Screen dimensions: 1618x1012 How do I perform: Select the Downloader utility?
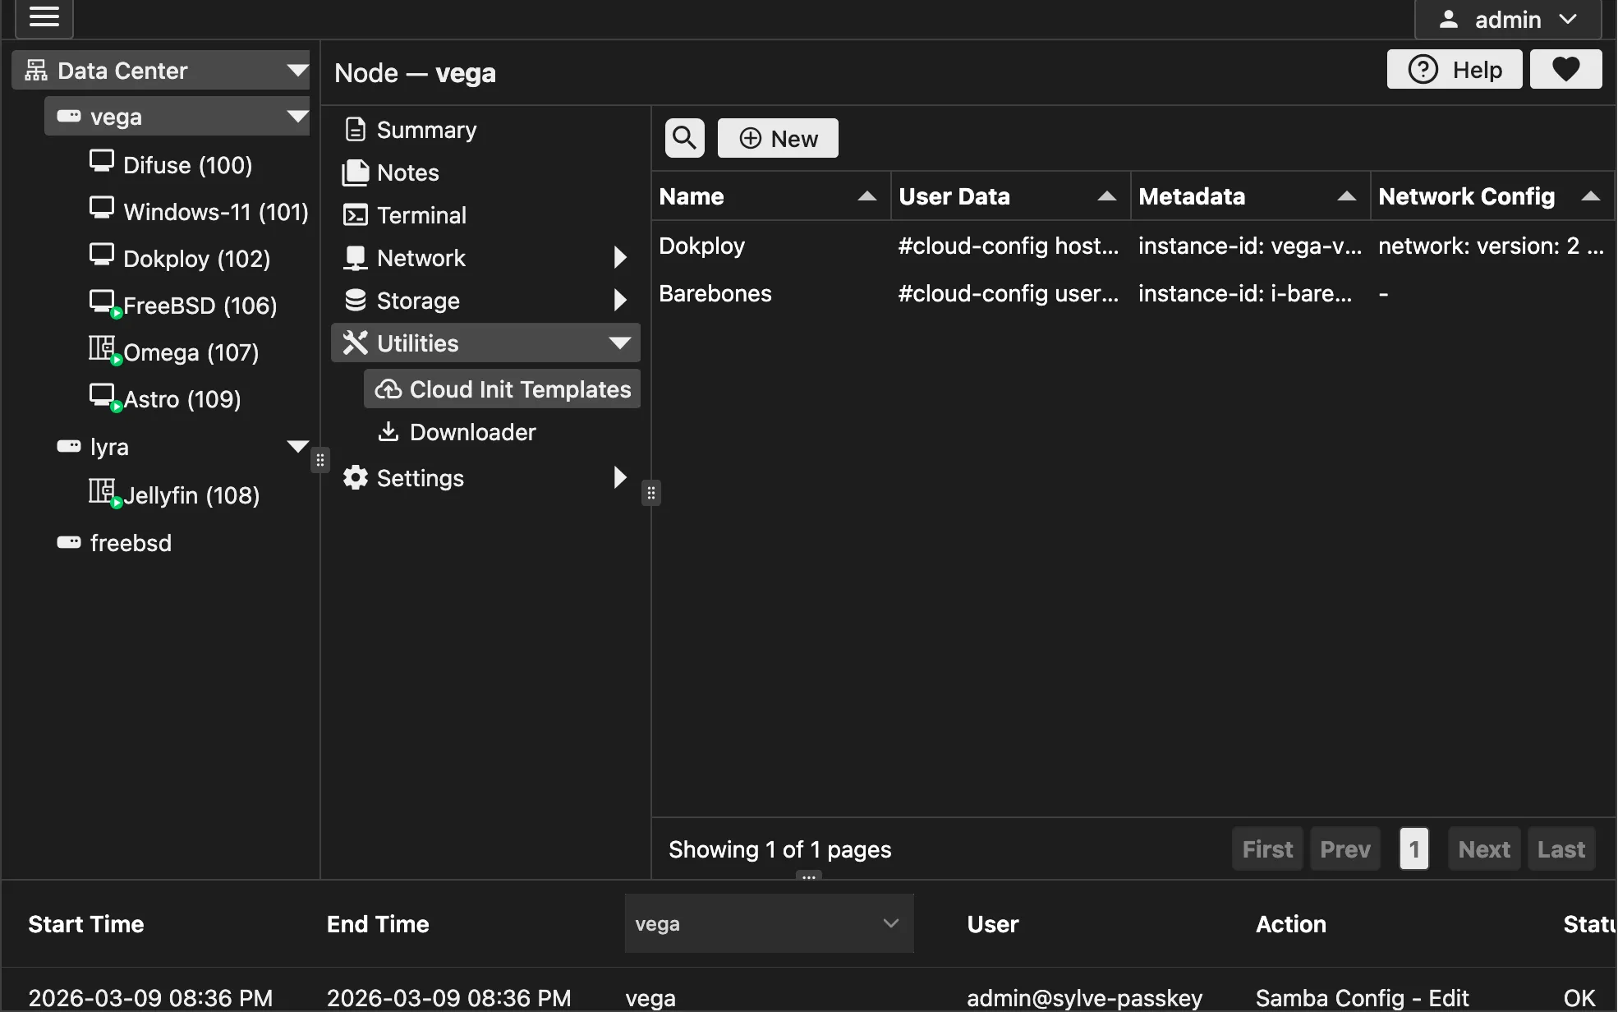[471, 431]
